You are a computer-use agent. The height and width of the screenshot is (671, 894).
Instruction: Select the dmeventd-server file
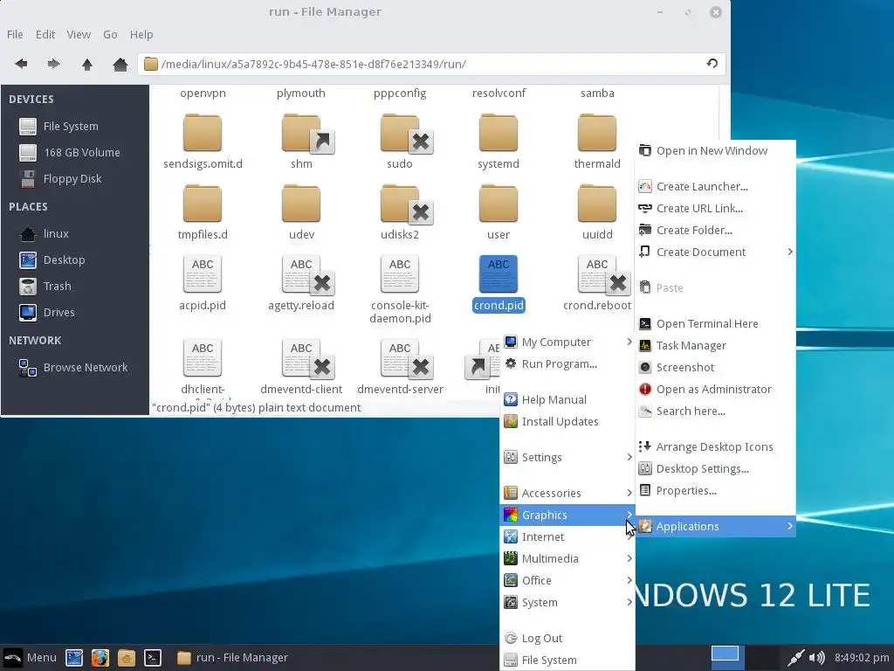pyautogui.click(x=400, y=367)
